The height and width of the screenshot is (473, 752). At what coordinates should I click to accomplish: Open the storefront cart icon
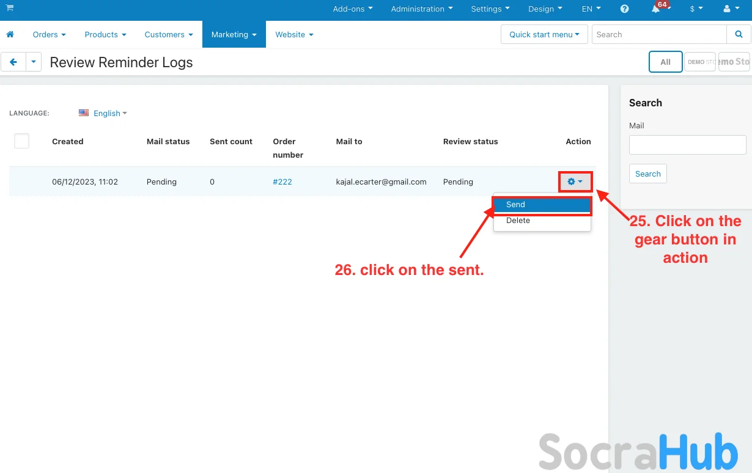point(10,8)
